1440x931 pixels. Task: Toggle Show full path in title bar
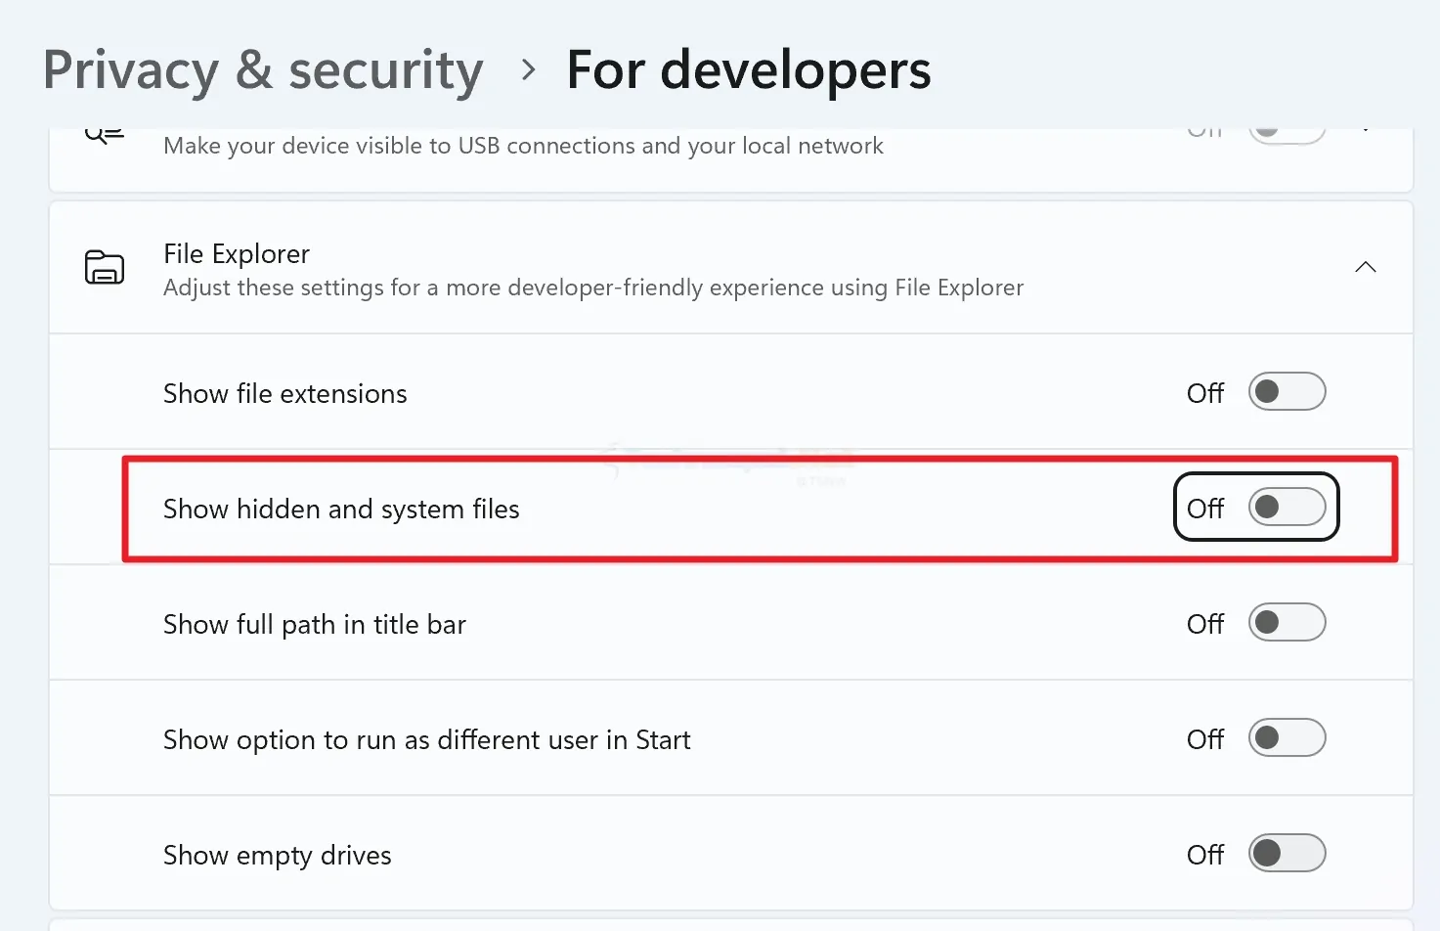pyautogui.click(x=1287, y=623)
